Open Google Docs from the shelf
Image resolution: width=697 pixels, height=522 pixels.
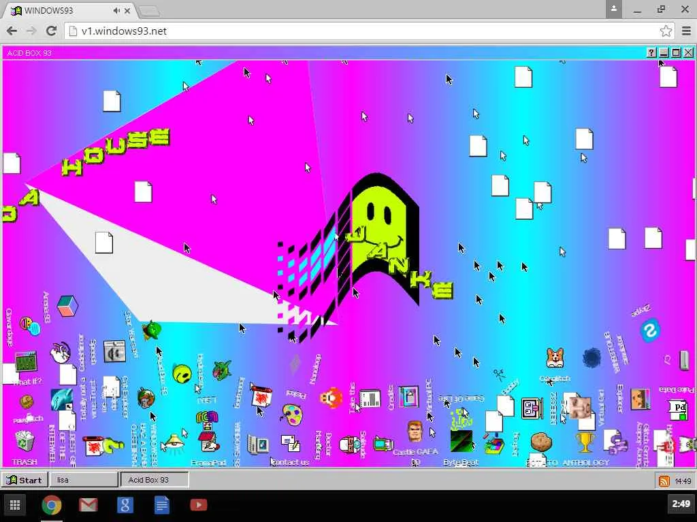(x=162, y=505)
